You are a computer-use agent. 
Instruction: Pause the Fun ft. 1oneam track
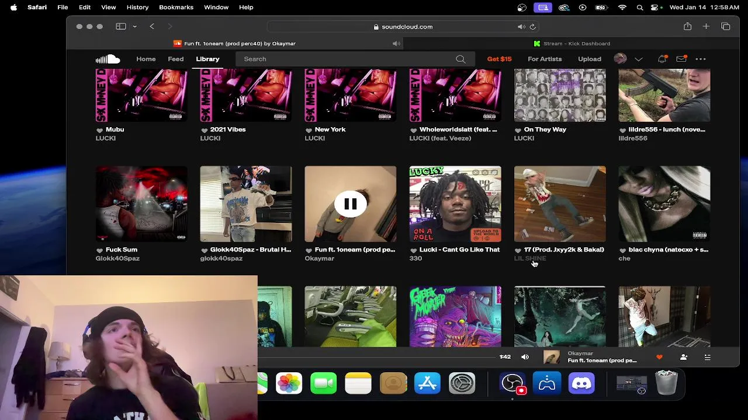[x=351, y=204]
